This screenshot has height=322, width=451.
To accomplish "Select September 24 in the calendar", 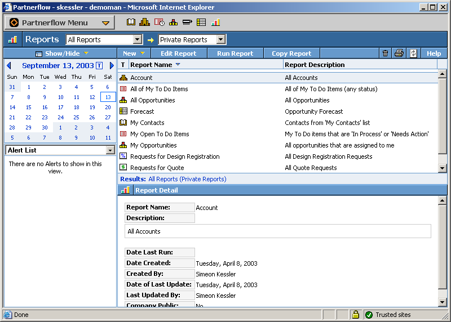I will click(60, 117).
